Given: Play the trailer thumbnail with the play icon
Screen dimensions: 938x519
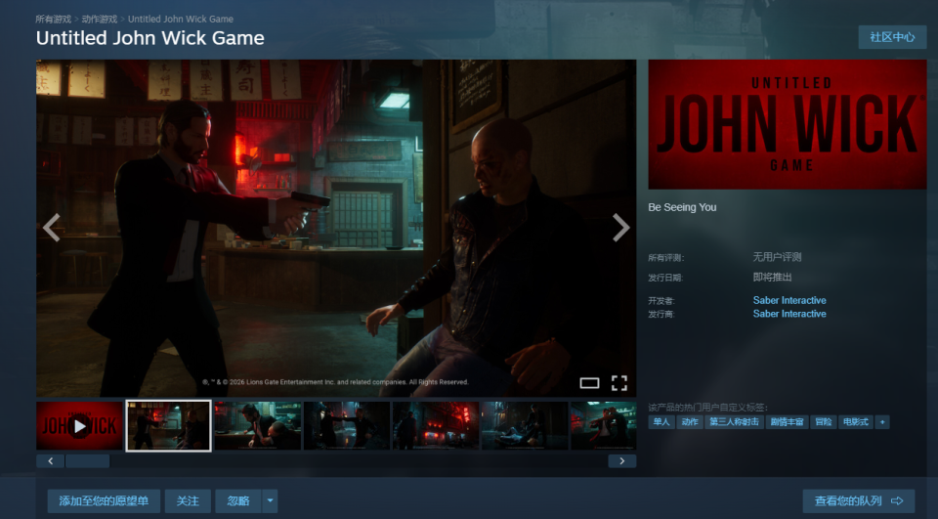Looking at the screenshot, I should [79, 425].
